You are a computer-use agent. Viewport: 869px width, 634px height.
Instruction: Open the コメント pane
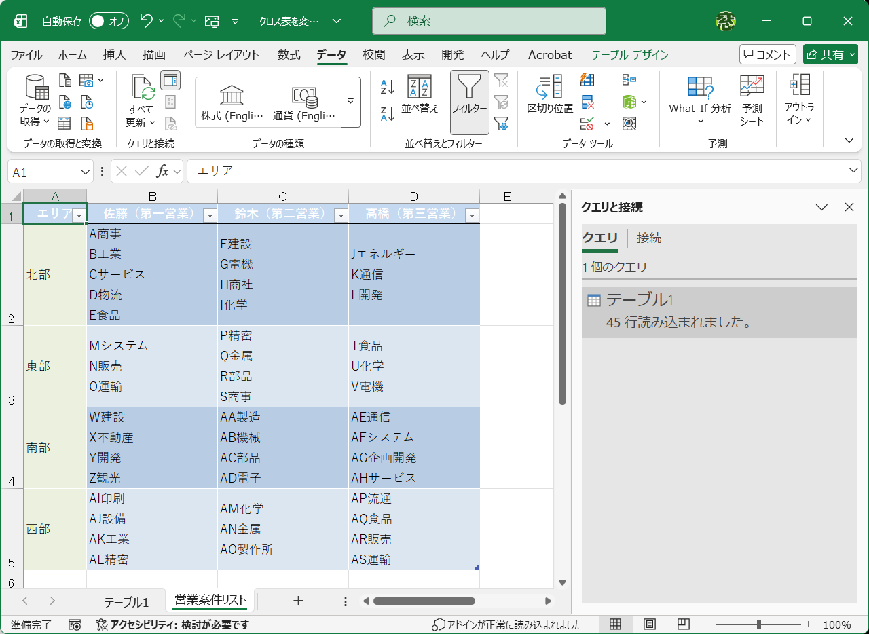coord(766,55)
